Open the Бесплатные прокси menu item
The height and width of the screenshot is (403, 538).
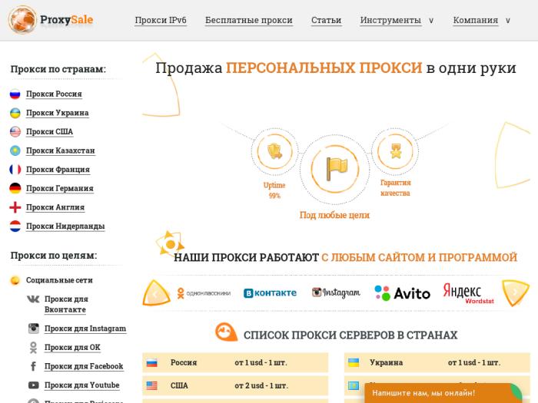click(x=249, y=20)
